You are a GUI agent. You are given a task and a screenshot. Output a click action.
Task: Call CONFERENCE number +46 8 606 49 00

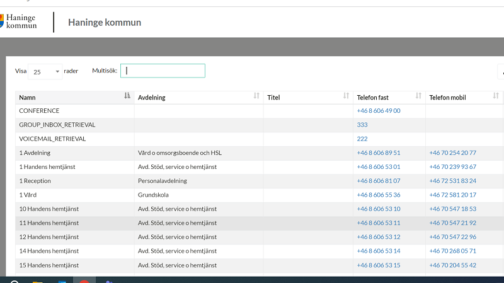tap(378, 111)
